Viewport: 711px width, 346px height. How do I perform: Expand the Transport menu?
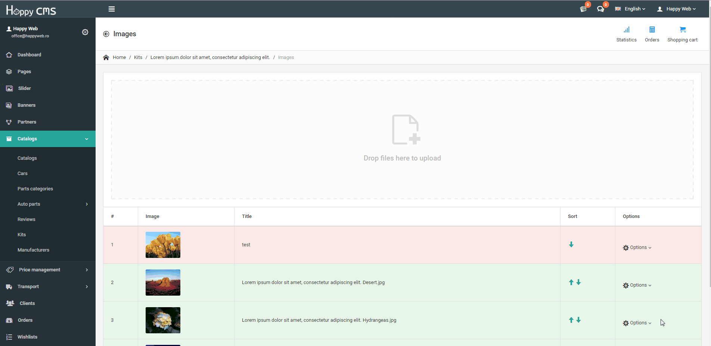coord(48,286)
